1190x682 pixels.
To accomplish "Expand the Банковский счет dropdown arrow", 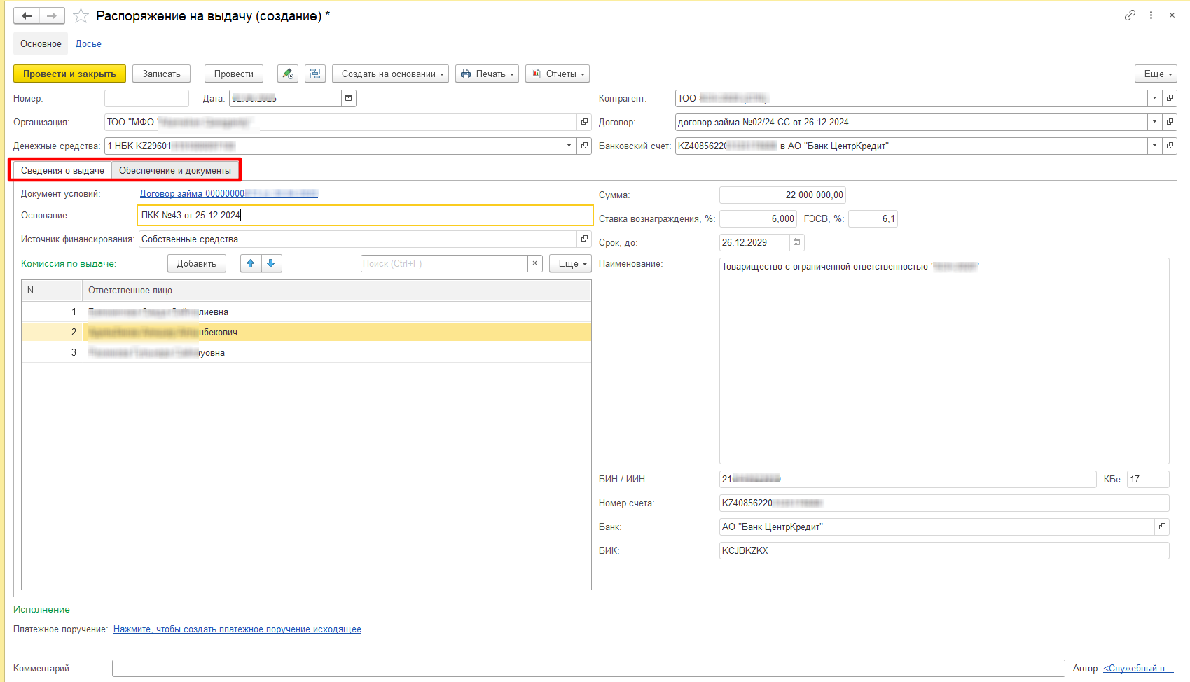I will (1154, 146).
